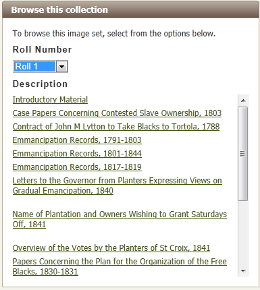Click the scrollbar up arrow

click(243, 100)
